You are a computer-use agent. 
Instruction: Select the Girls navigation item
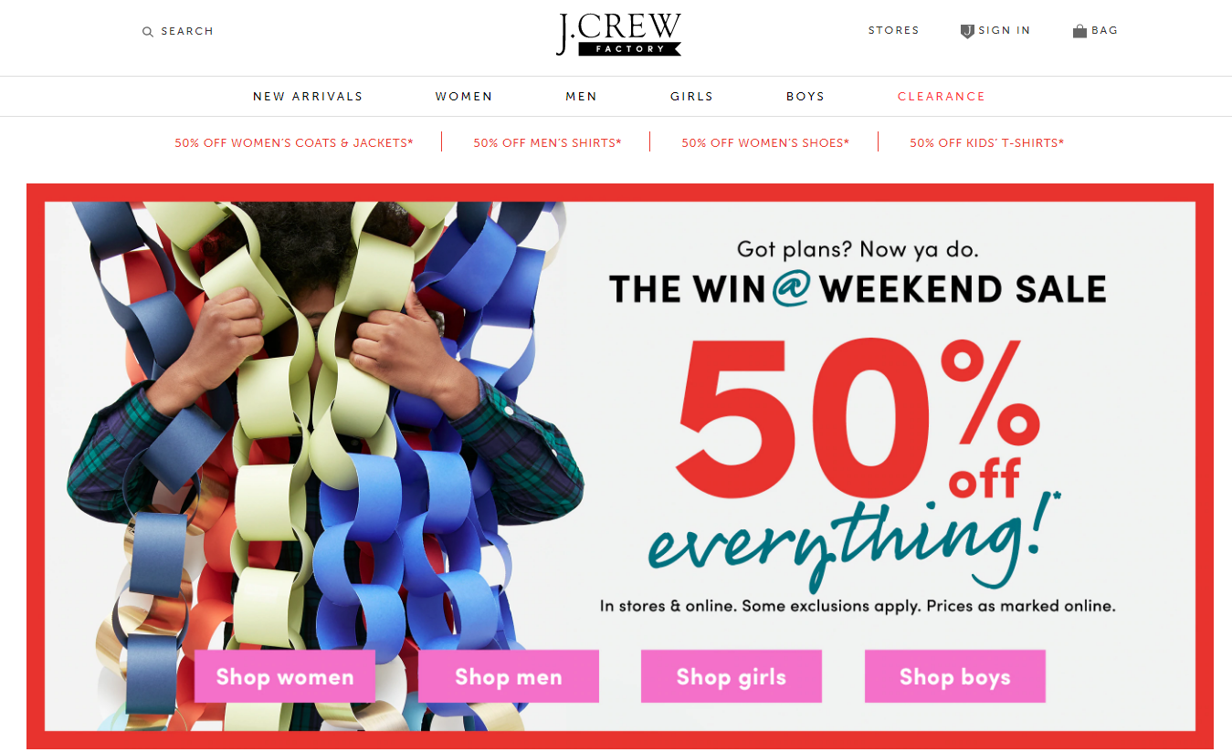pos(691,97)
